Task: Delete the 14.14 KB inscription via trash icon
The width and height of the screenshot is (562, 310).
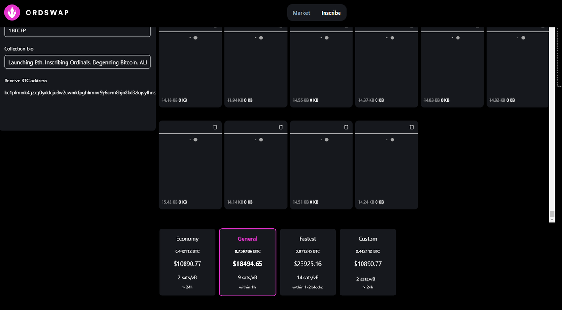Action: 281,127
